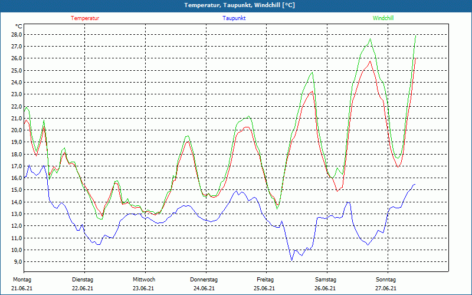Click the 15,0 y-axis value
The height and width of the screenshot is (295, 472).
pos(16,190)
